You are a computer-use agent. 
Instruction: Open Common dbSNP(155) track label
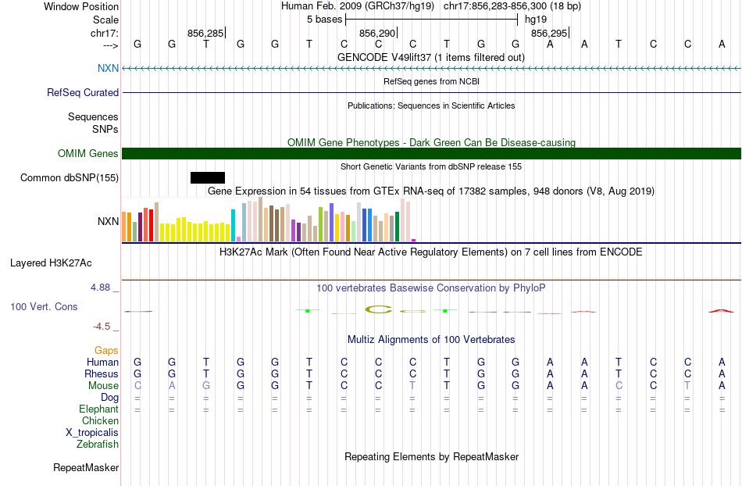69,177
